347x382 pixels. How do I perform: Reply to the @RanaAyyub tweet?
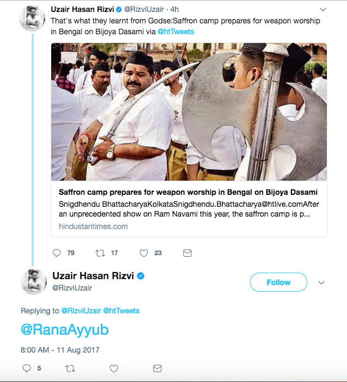pos(27,368)
